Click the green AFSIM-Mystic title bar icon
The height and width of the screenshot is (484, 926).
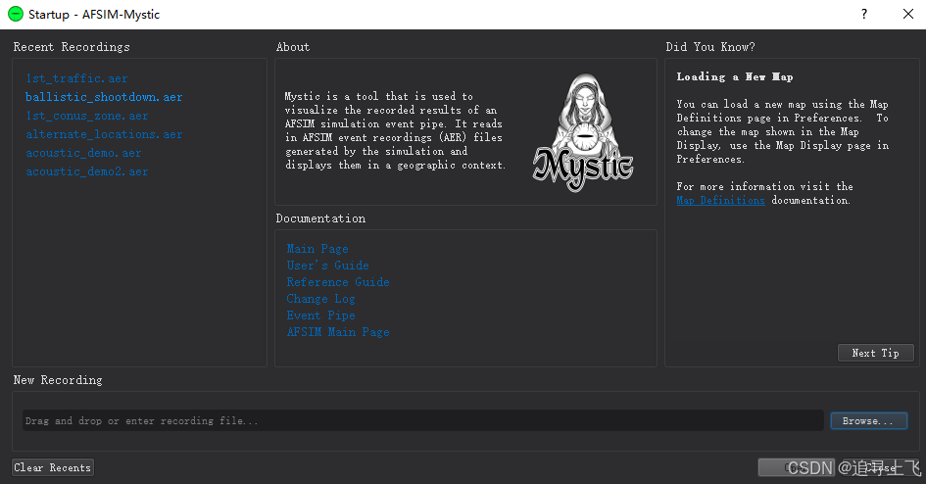16,14
